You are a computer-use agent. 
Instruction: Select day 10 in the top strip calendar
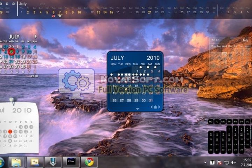[79, 12]
